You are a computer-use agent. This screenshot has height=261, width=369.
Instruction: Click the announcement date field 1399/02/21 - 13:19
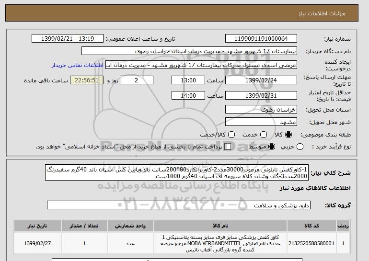click(68, 39)
